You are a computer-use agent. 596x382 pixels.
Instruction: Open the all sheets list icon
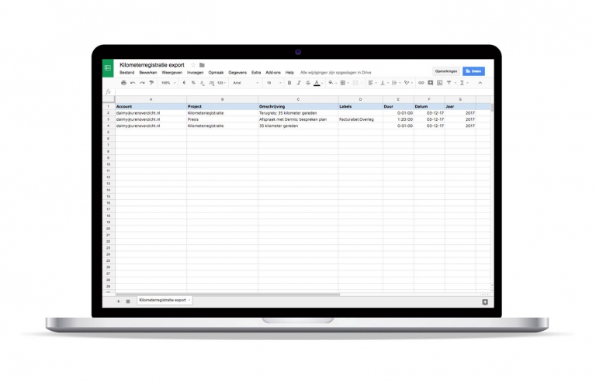click(128, 301)
